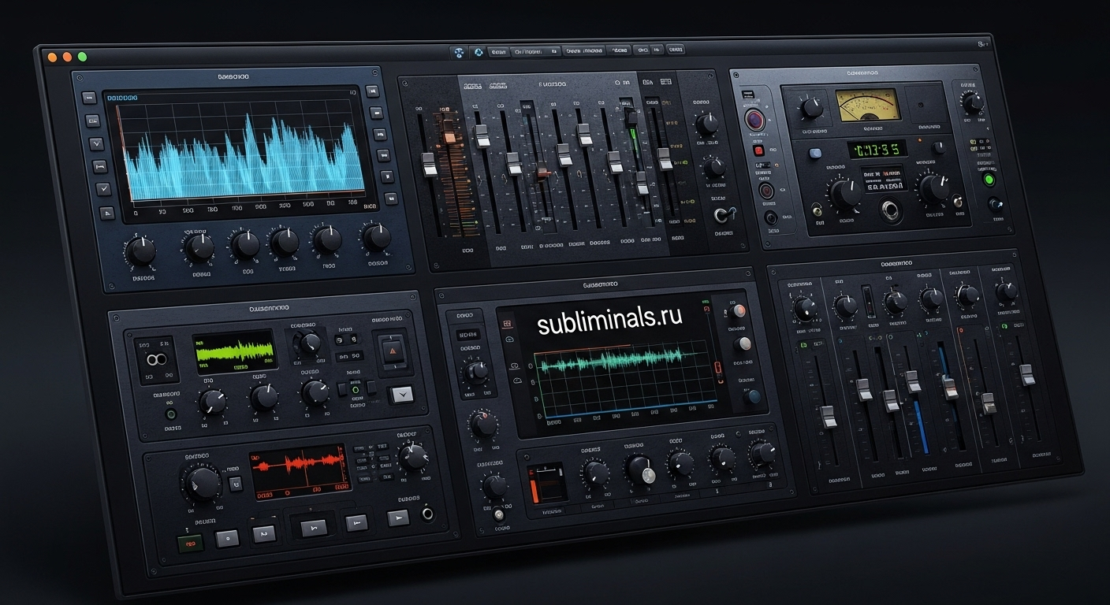Click the last button in the top toolbar
This screenshot has height=605, width=1110.
tap(676, 50)
